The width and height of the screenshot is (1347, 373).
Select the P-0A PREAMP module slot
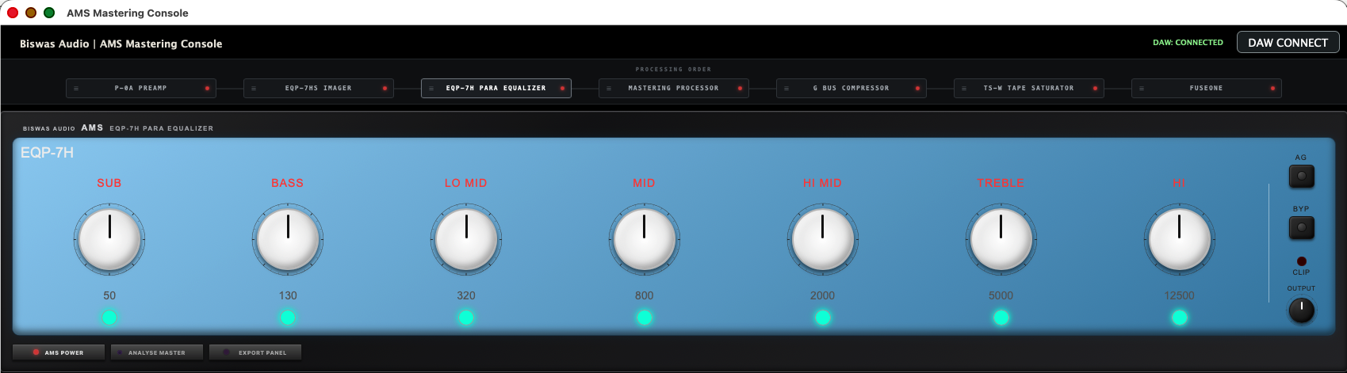tap(141, 88)
